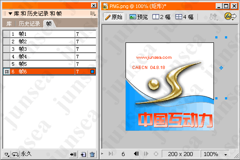Viewport: 240px width, 160px height.
Task: Select the 帧 (Frames) tab
Action: [49, 24]
